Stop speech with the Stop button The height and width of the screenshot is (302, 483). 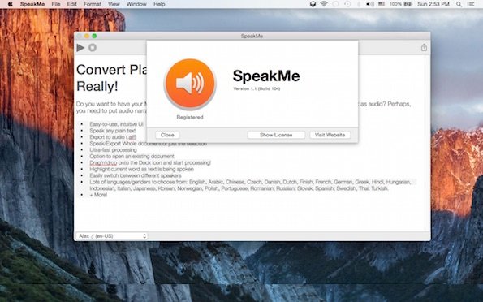[93, 47]
